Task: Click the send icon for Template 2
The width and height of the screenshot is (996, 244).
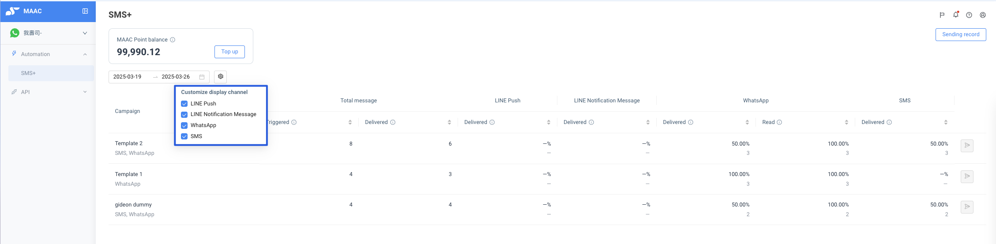Action: pos(967,146)
